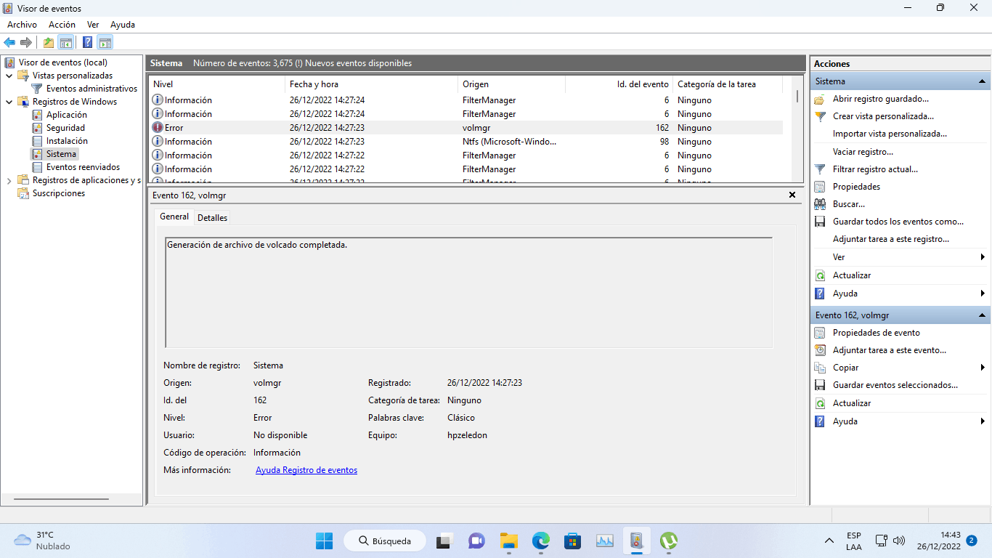Click Importar vista personalizada action

coord(890,134)
